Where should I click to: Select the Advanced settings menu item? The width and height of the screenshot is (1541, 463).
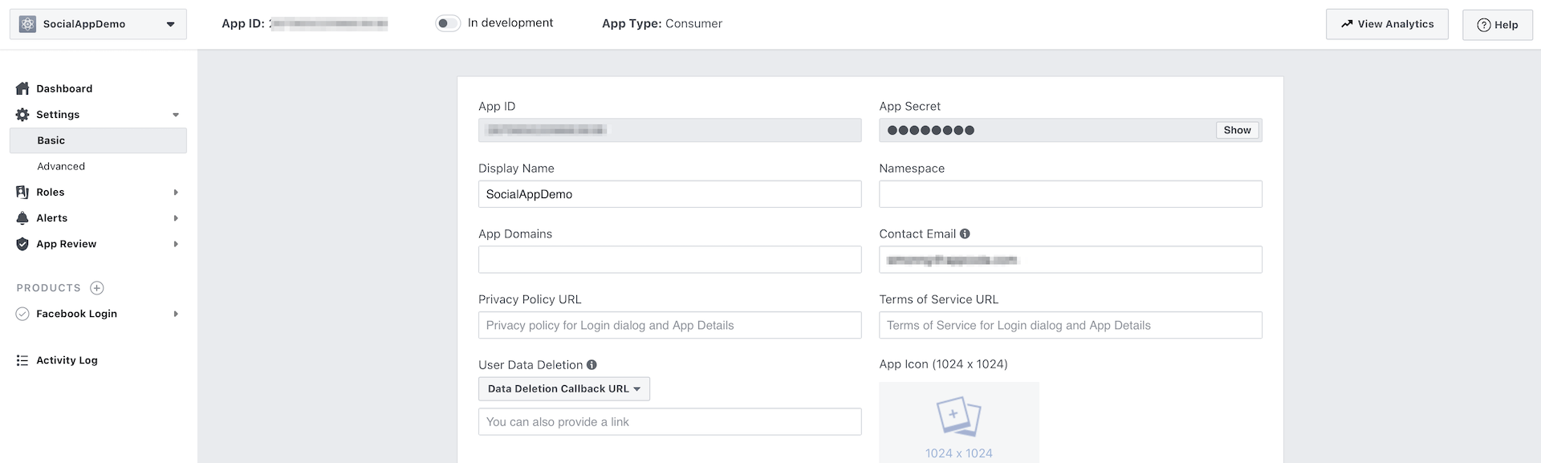[x=61, y=166]
